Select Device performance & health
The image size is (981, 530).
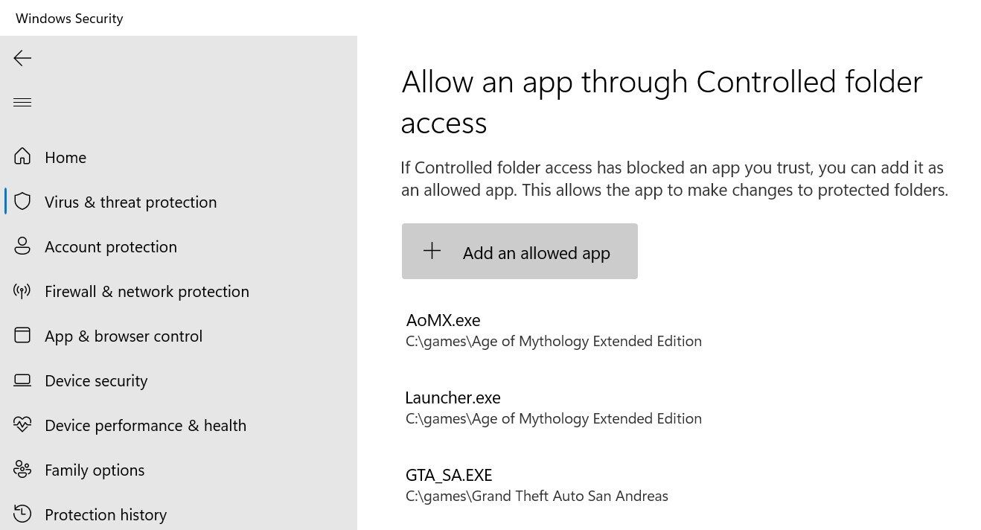coord(145,426)
